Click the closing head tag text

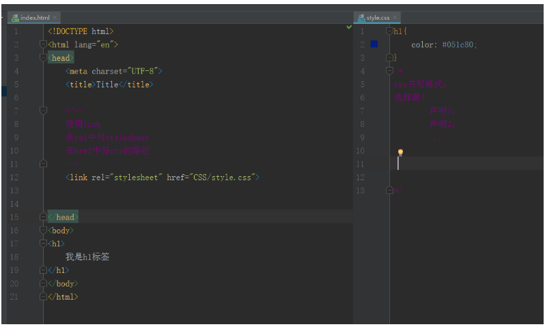coord(63,217)
